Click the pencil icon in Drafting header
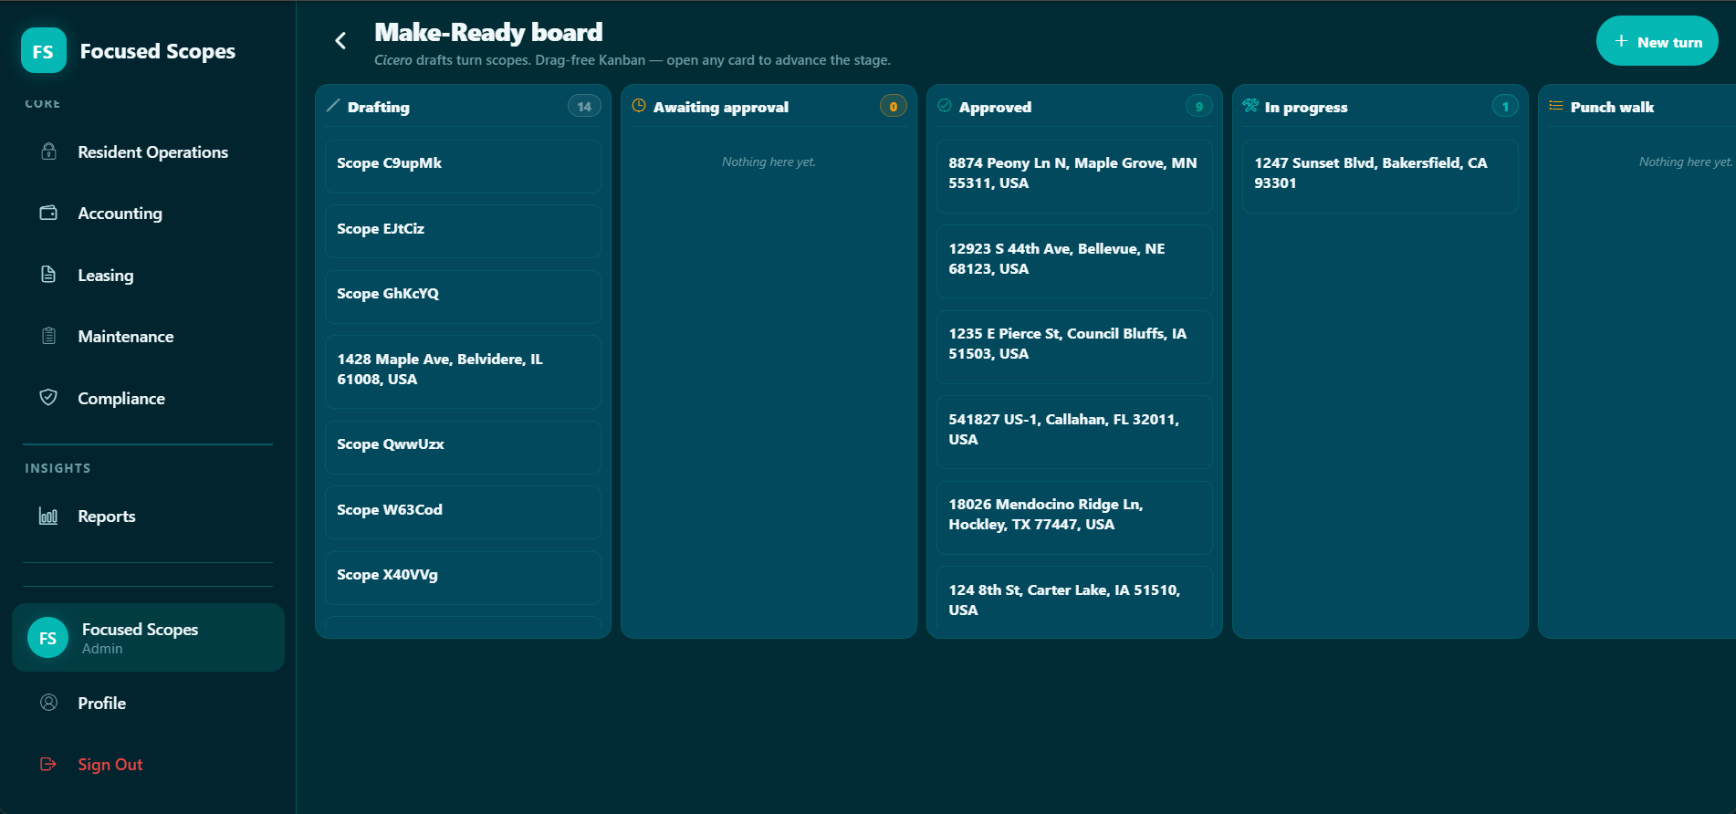The image size is (1736, 814). (333, 106)
